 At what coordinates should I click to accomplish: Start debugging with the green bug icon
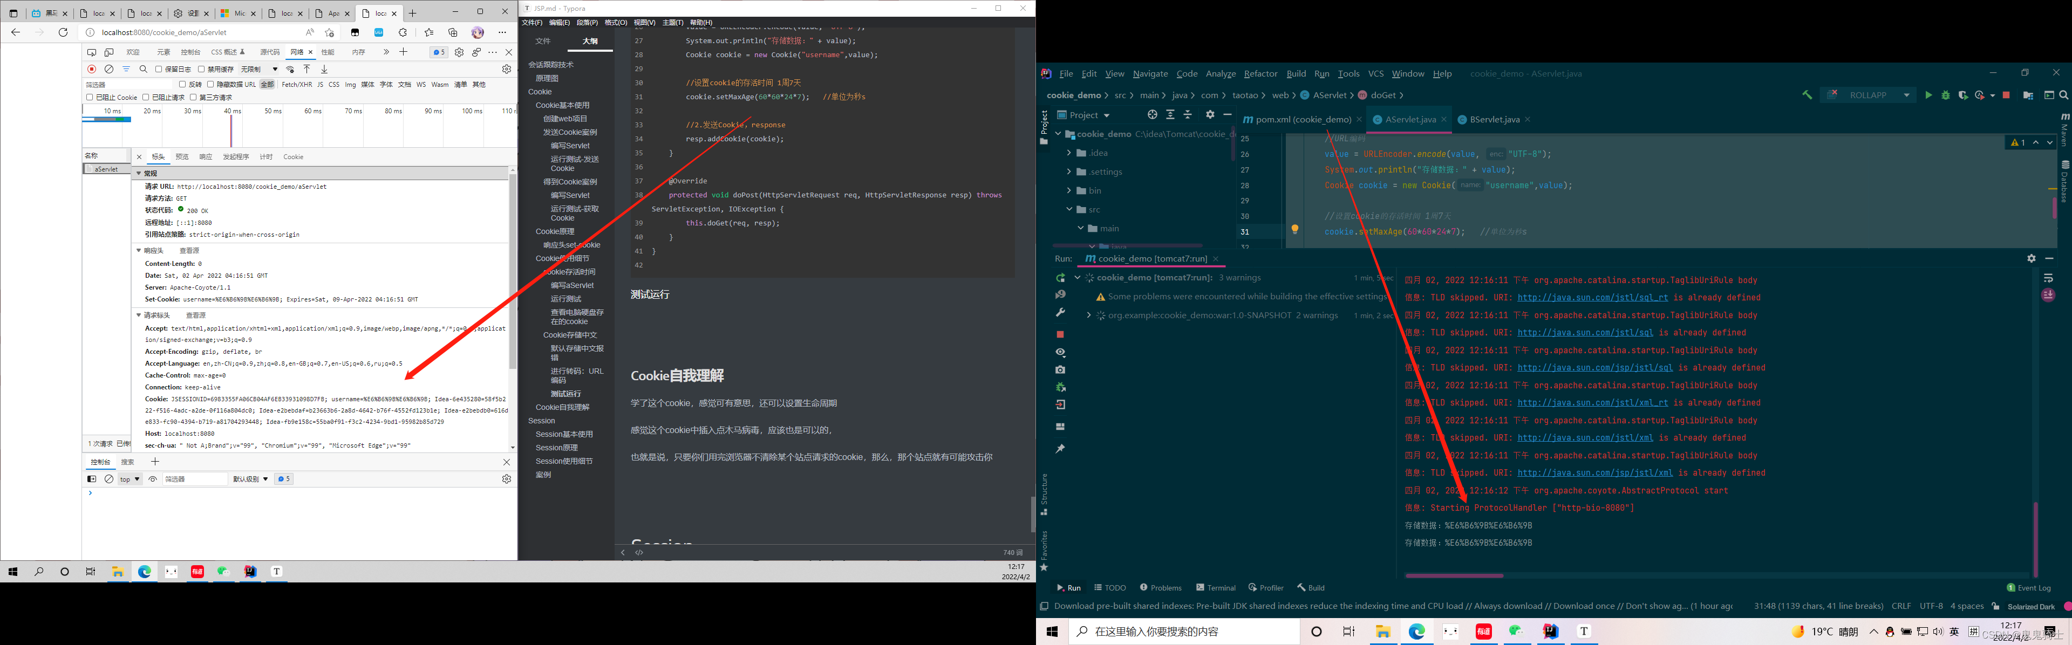tap(1945, 95)
